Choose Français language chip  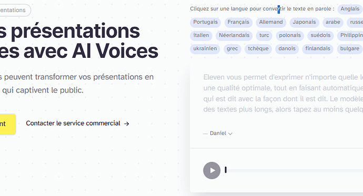[x=238, y=22]
